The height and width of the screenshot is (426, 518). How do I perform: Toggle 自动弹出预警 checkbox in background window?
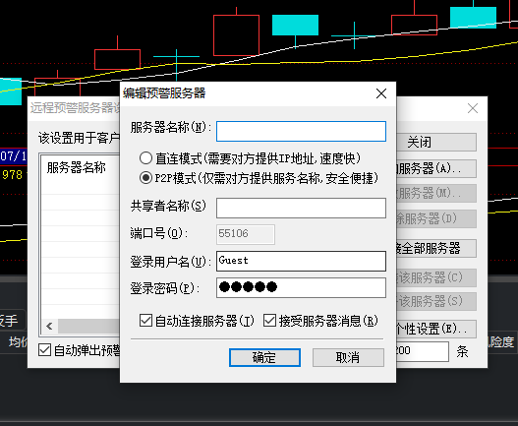click(44, 350)
